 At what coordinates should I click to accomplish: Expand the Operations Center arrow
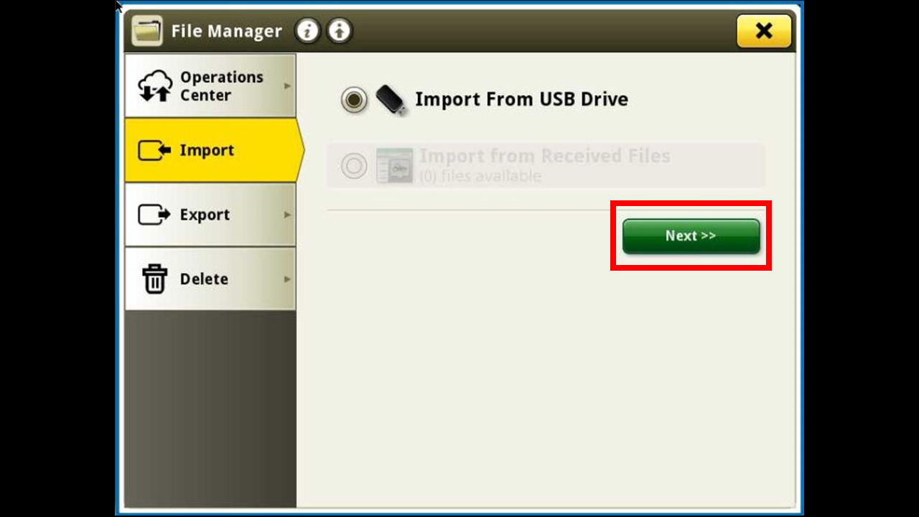tap(287, 86)
